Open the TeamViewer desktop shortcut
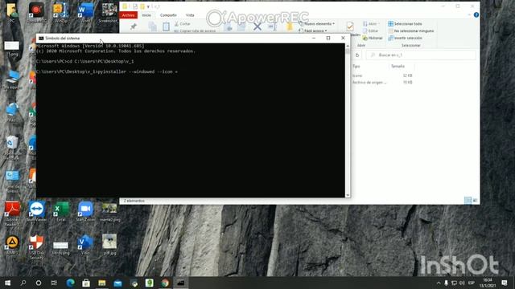The height and width of the screenshot is (289, 515). click(x=36, y=212)
